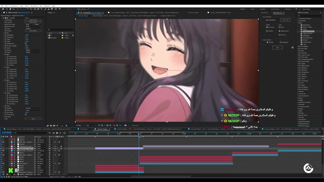Click the Save Preset button
The image size is (324, 182).
pos(33,22)
